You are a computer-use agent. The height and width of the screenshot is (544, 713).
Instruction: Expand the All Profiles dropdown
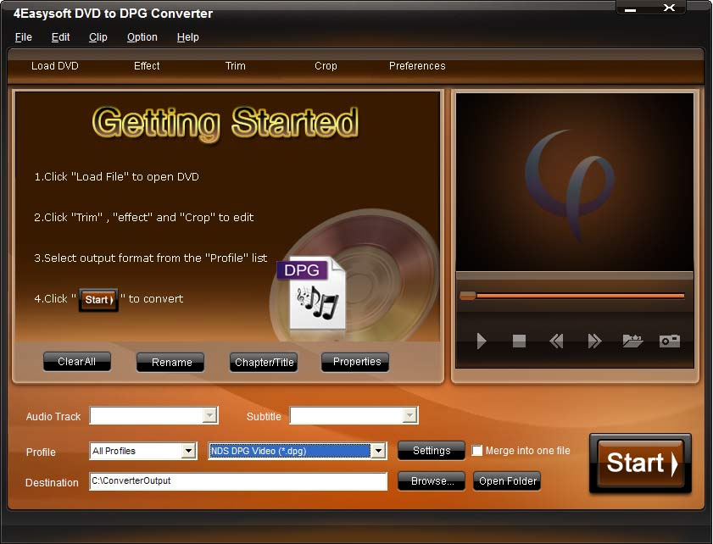click(188, 451)
